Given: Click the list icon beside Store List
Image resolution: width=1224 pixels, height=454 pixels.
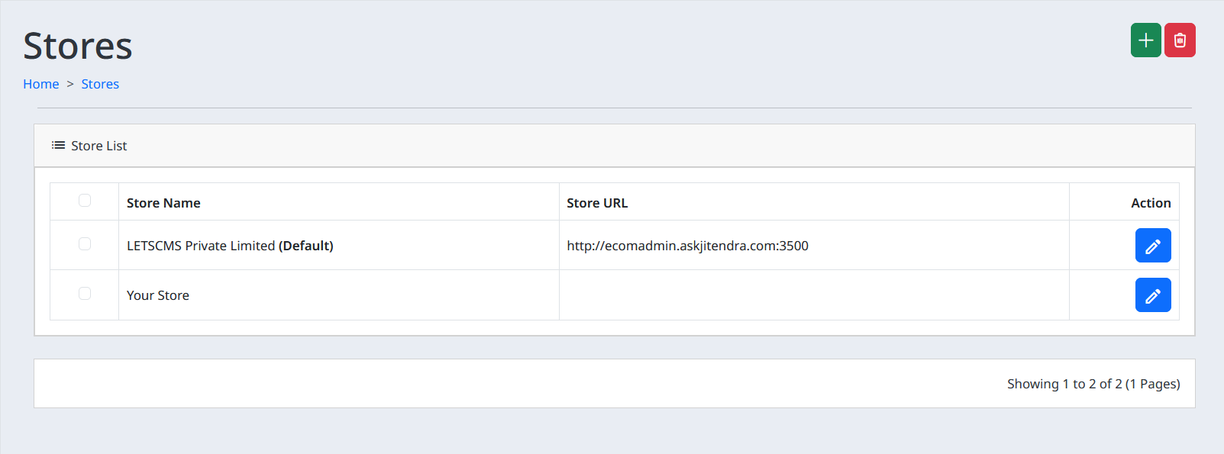Looking at the screenshot, I should click(x=58, y=146).
